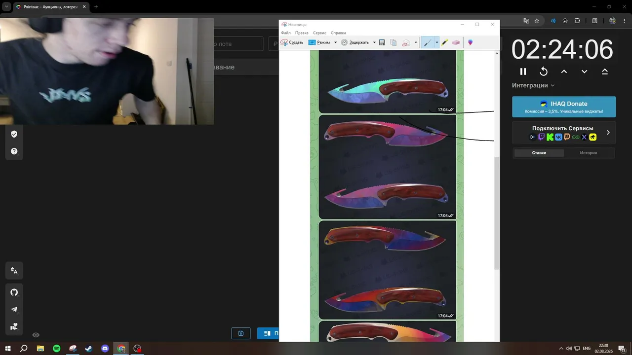Open the Windows Start menu
Image resolution: width=632 pixels, height=355 pixels.
(8, 349)
